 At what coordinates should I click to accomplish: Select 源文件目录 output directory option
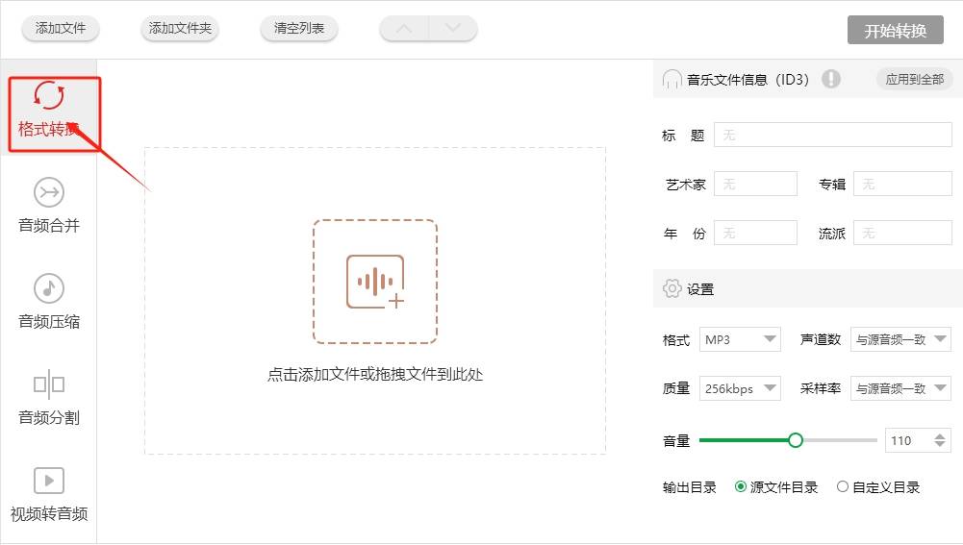point(741,487)
